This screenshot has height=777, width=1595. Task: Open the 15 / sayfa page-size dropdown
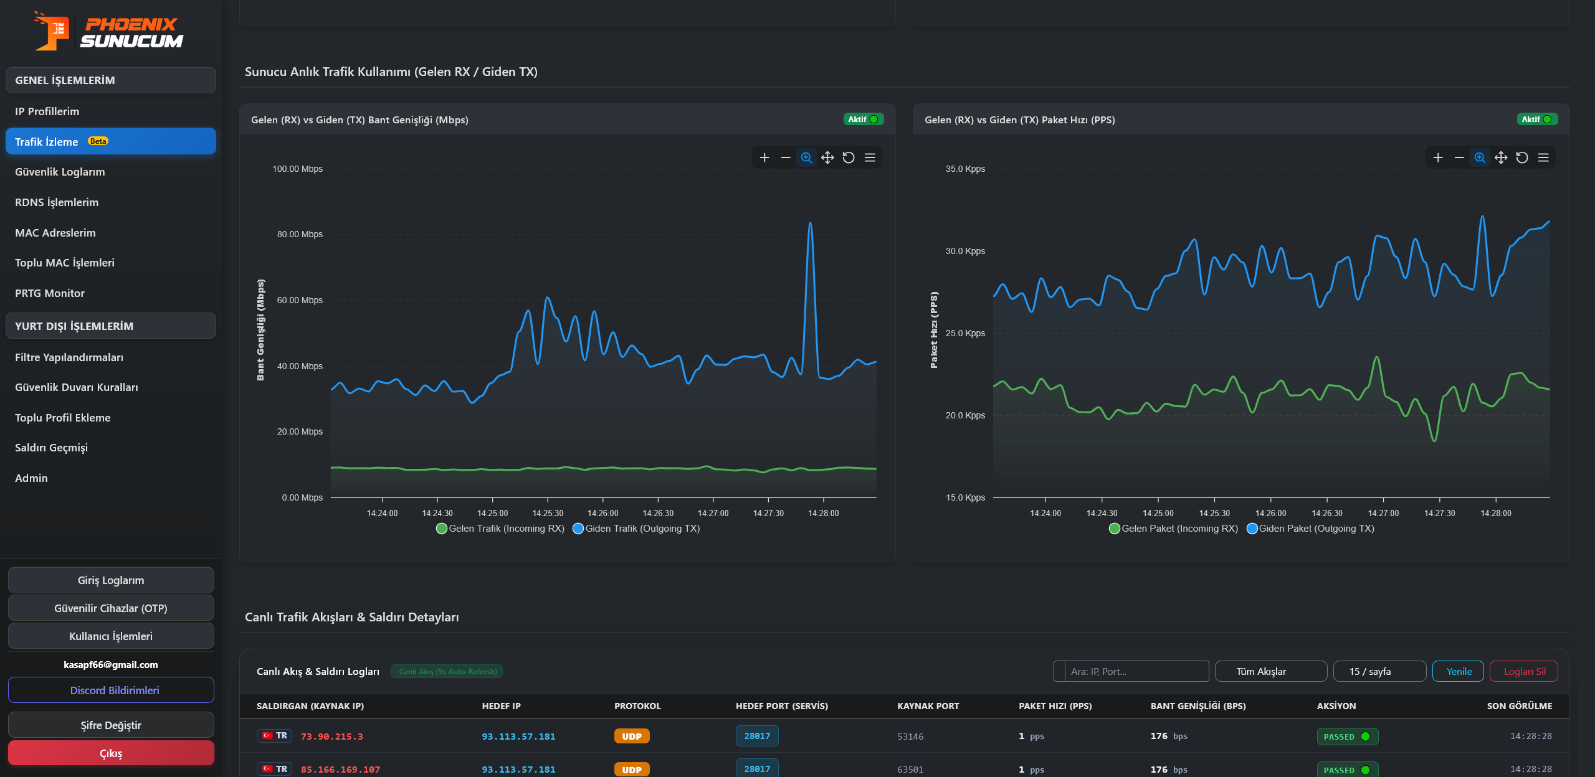[x=1379, y=671]
